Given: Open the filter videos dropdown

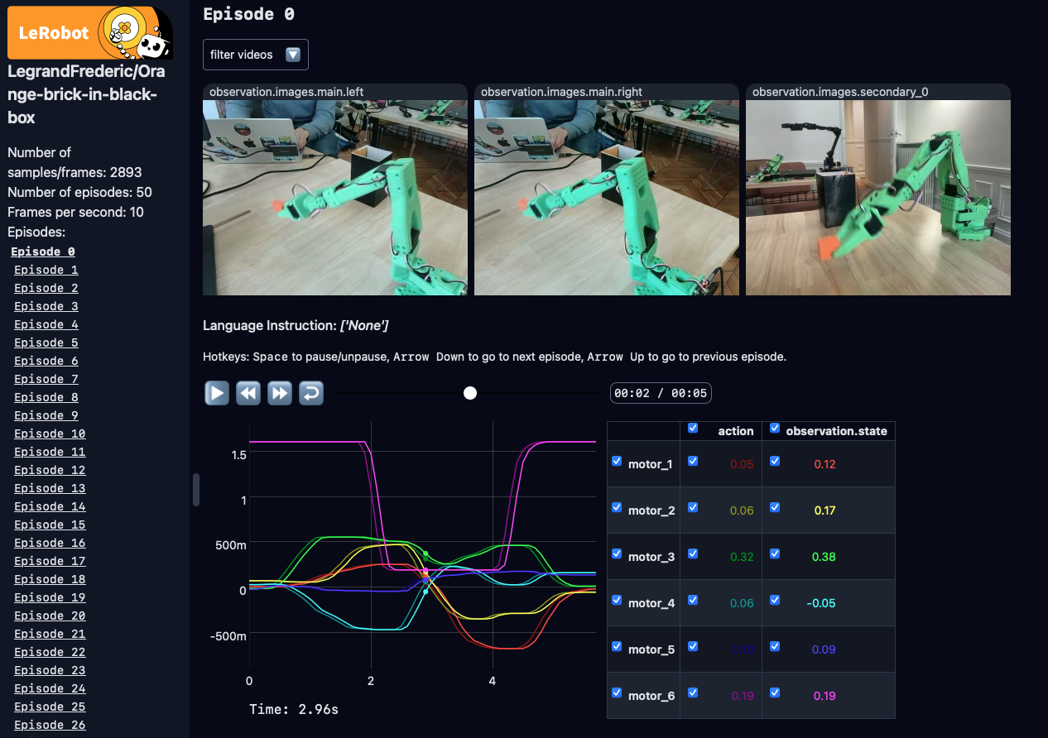Looking at the screenshot, I should pos(255,54).
